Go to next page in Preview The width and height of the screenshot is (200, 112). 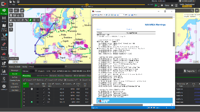click(x=129, y=15)
